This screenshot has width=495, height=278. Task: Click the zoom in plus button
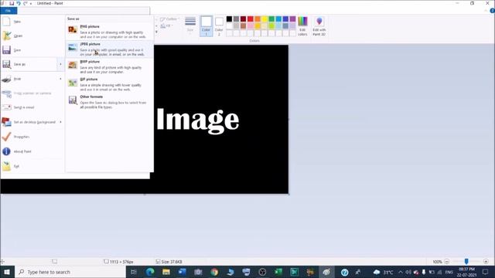[486, 262]
